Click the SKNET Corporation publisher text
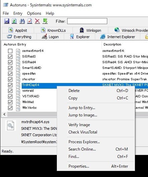The height and width of the screenshot is (177, 148). [x=39, y=135]
